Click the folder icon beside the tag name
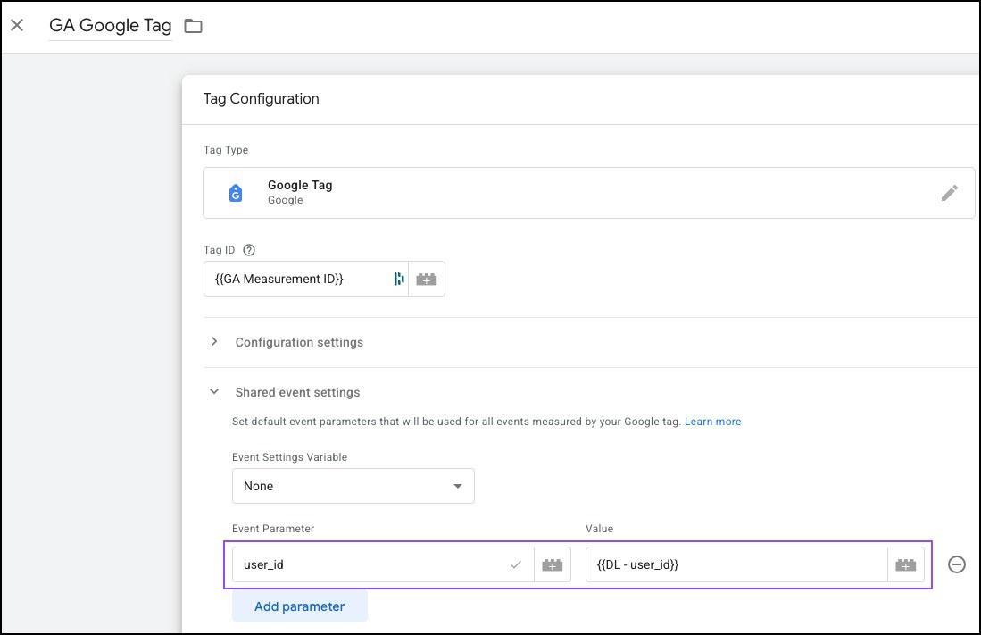Viewport: 981px width, 635px height. pyautogui.click(x=194, y=26)
